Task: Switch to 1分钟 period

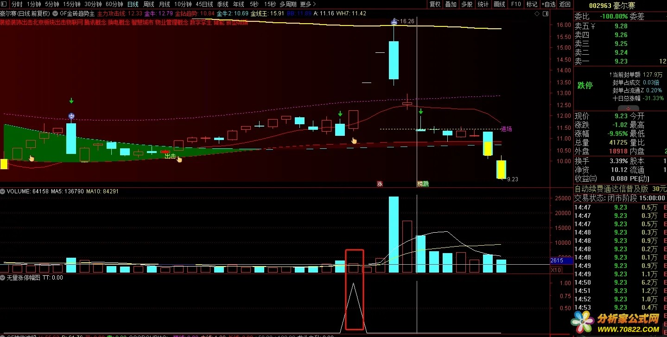Action: tap(34, 4)
